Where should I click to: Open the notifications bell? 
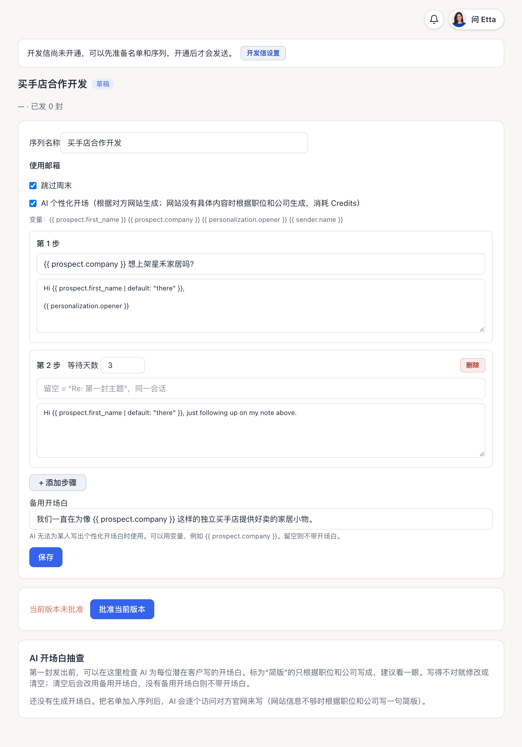(x=434, y=20)
